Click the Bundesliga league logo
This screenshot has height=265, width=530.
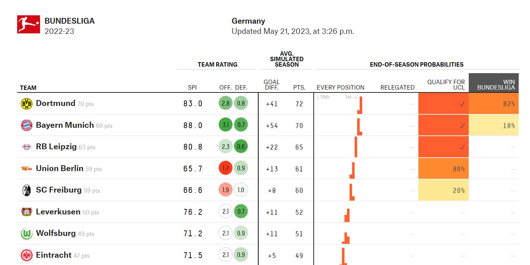click(x=28, y=25)
